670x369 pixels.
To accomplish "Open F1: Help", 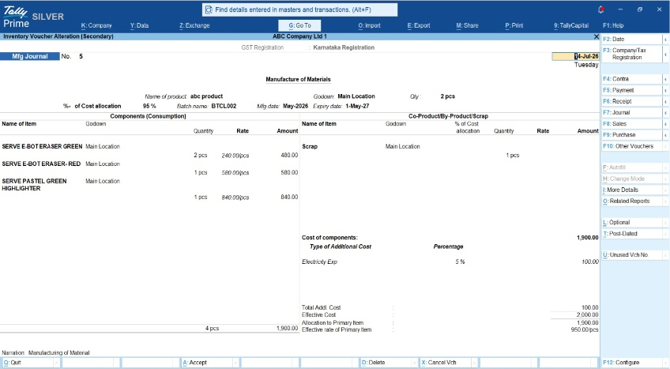I will 613,25.
